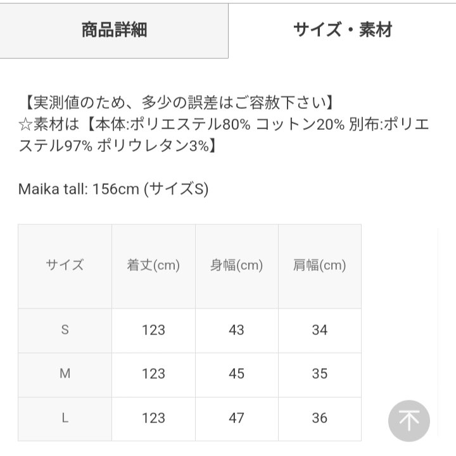This screenshot has width=456, height=456.
Task: Tap the 肩幅 value 36 cell
Action: tap(319, 418)
